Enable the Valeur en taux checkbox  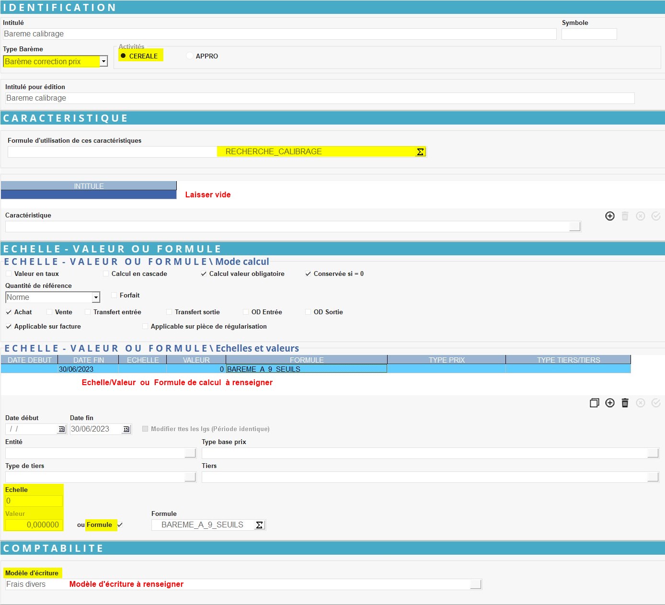(x=9, y=274)
